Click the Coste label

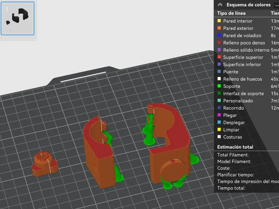[224, 168]
